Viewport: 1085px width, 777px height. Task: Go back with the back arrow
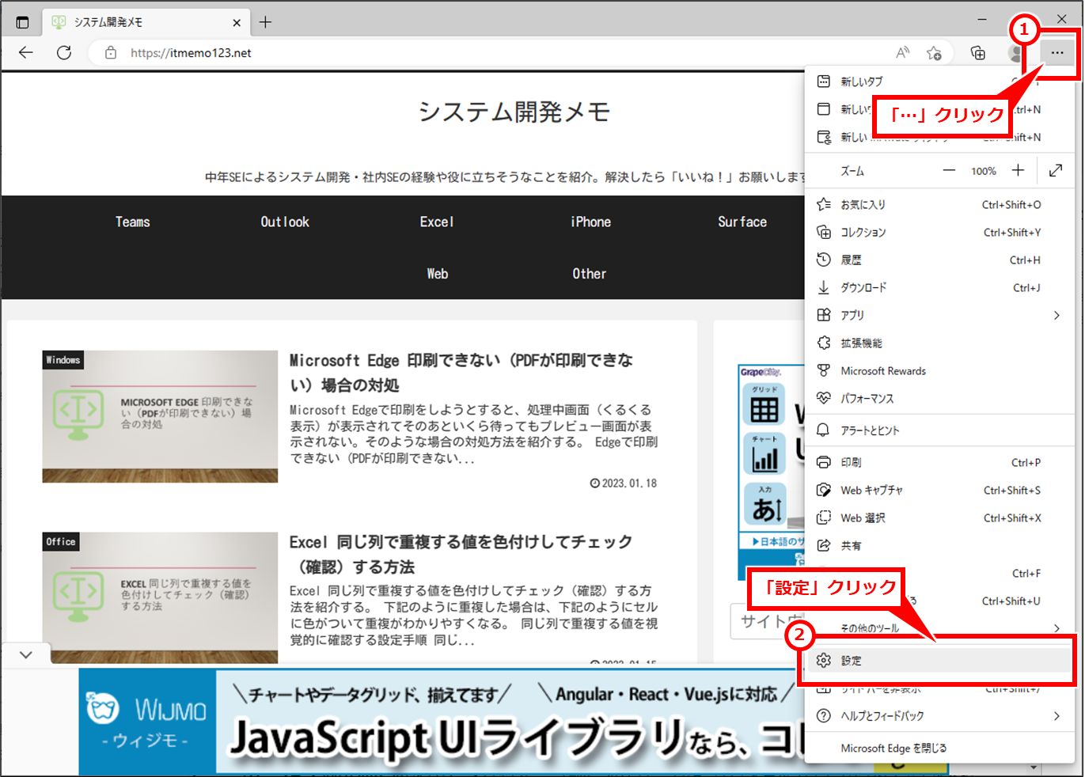point(26,53)
